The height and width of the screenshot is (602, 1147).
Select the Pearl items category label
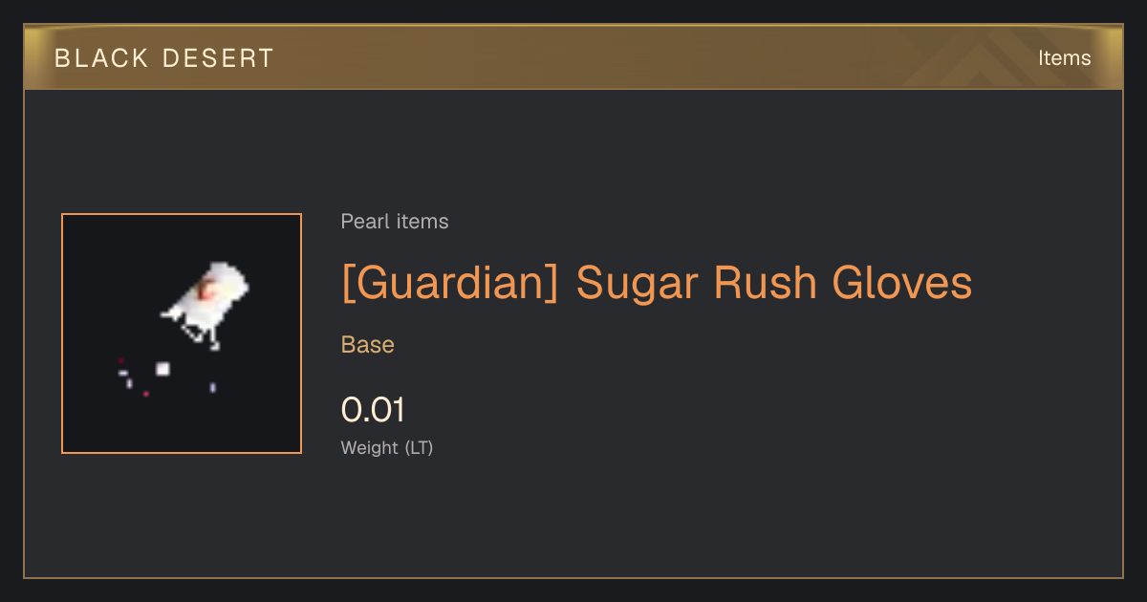click(x=395, y=222)
